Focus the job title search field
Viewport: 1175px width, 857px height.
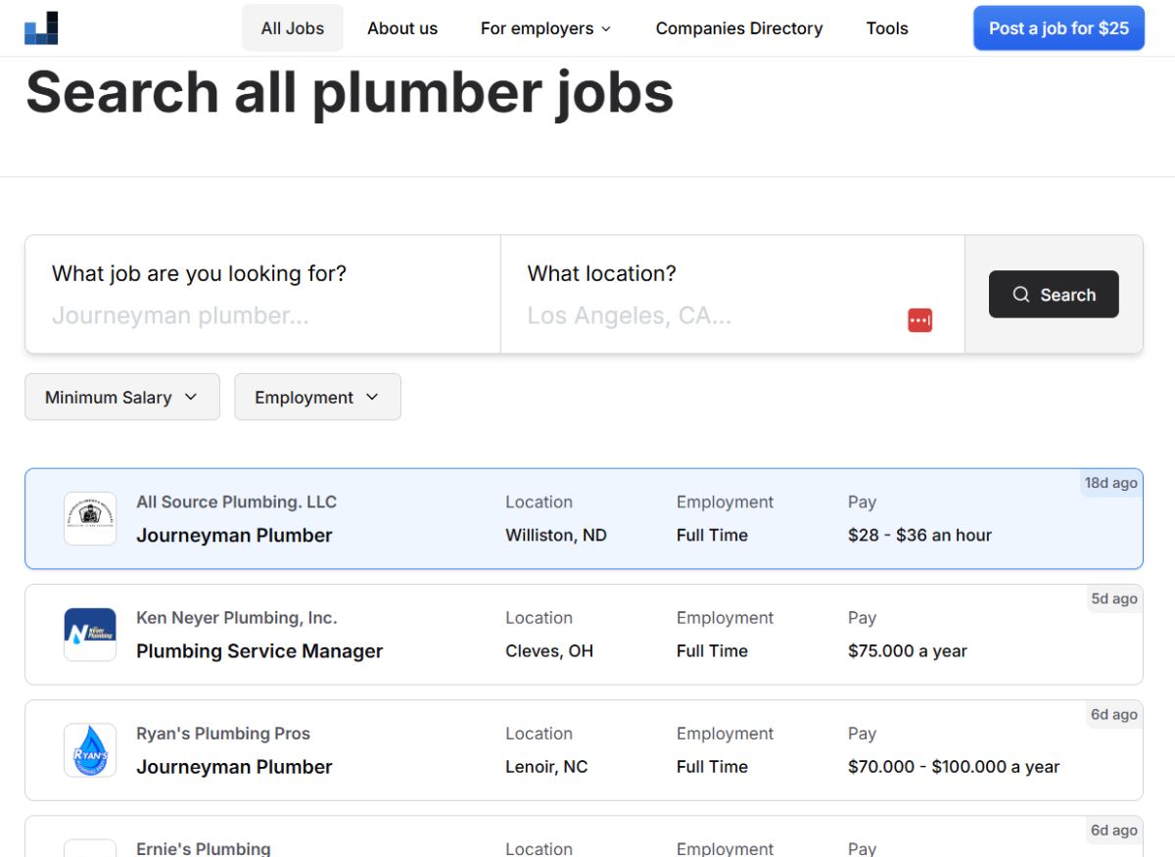[x=262, y=315]
